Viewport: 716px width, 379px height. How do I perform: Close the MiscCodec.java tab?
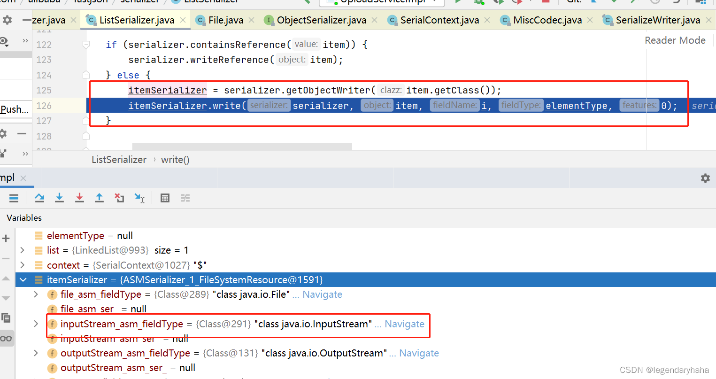pyautogui.click(x=590, y=20)
